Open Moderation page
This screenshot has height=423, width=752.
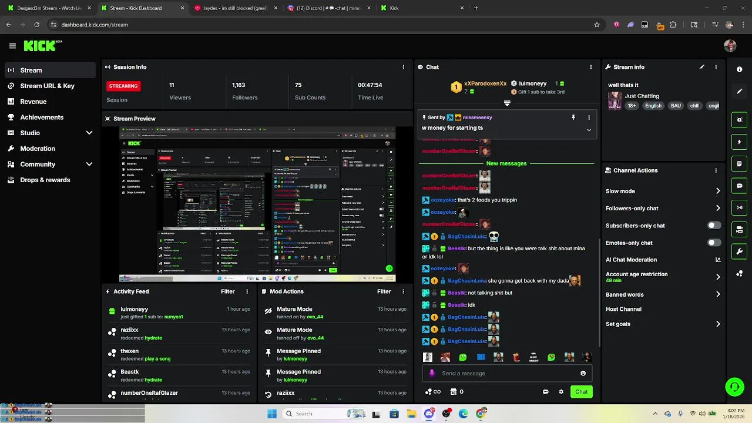point(50,149)
